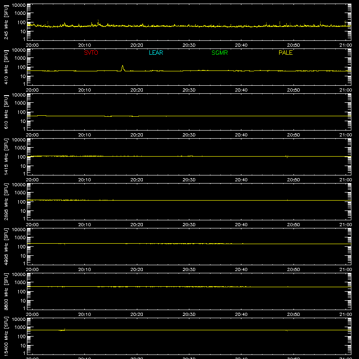Click the 1000 y-axis label of the 15400 MHz plot

click(20, 328)
